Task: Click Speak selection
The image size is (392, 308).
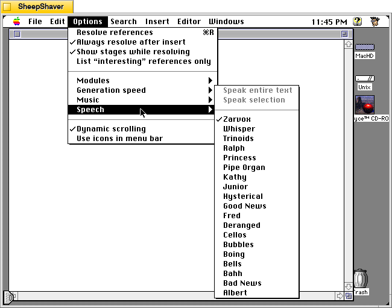Action: (257, 100)
